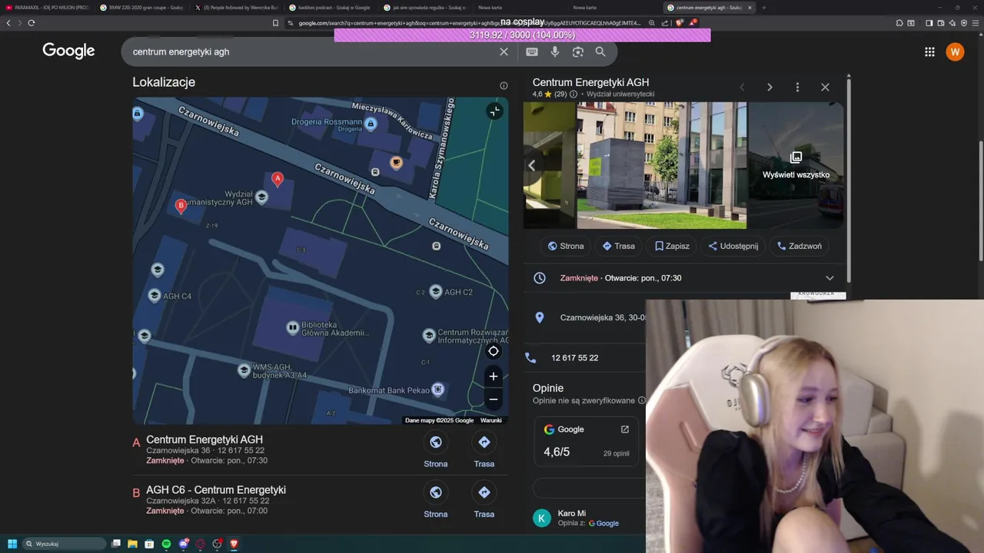The image size is (984, 553).
Task: Go to next place with right arrow
Action: pyautogui.click(x=770, y=87)
